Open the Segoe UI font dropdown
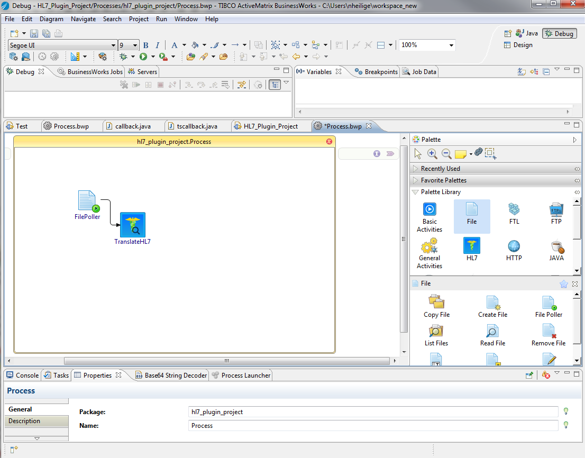This screenshot has height=458, width=585. pos(113,45)
